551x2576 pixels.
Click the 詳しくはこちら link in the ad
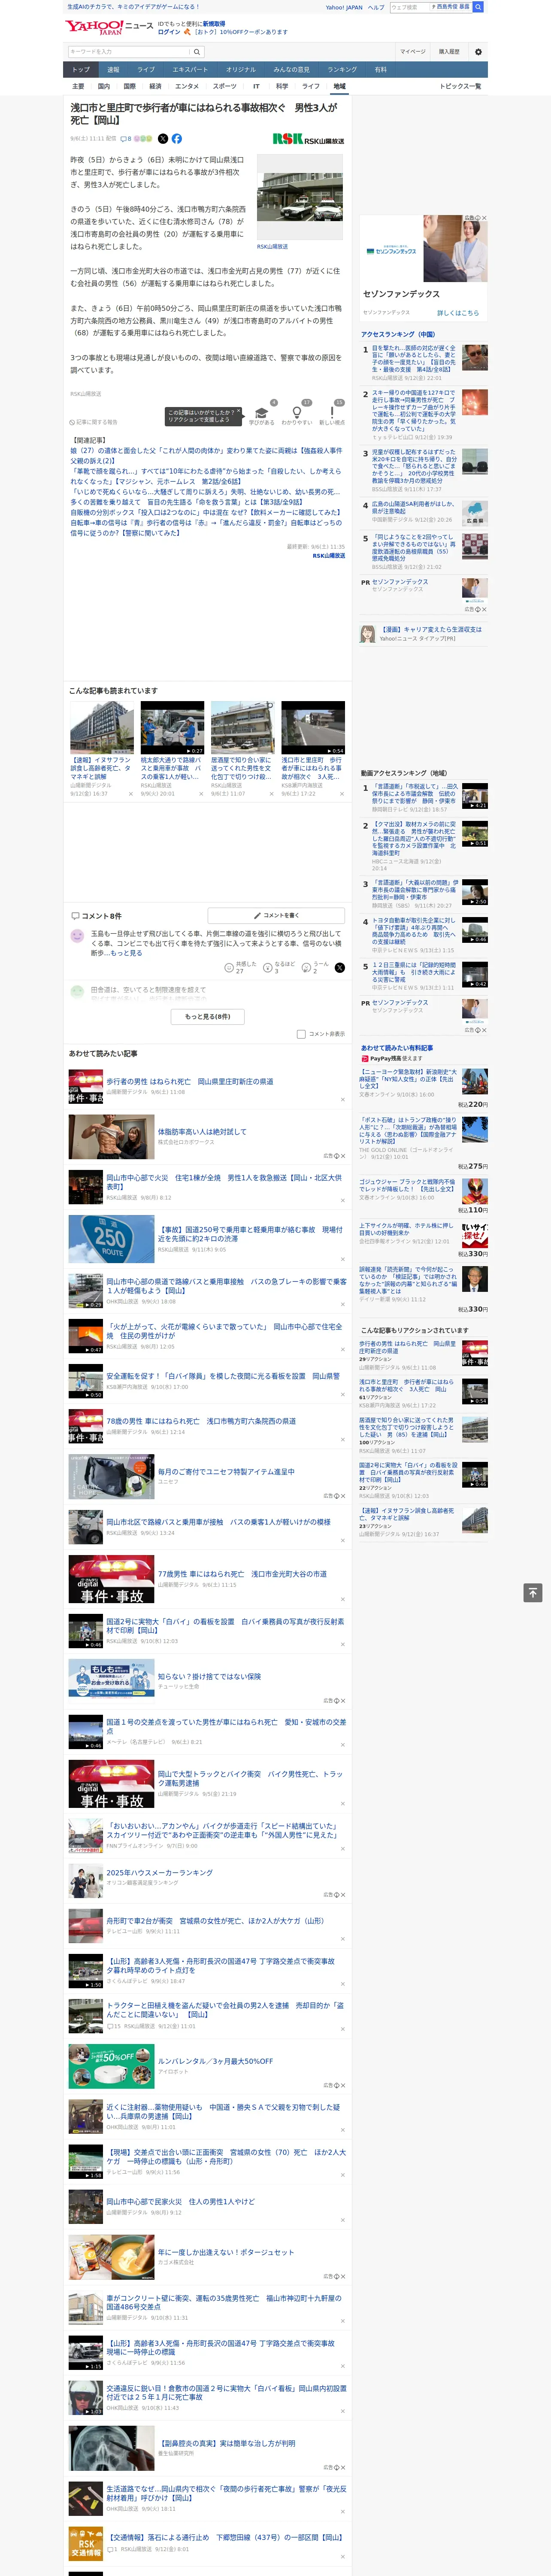pos(458,313)
